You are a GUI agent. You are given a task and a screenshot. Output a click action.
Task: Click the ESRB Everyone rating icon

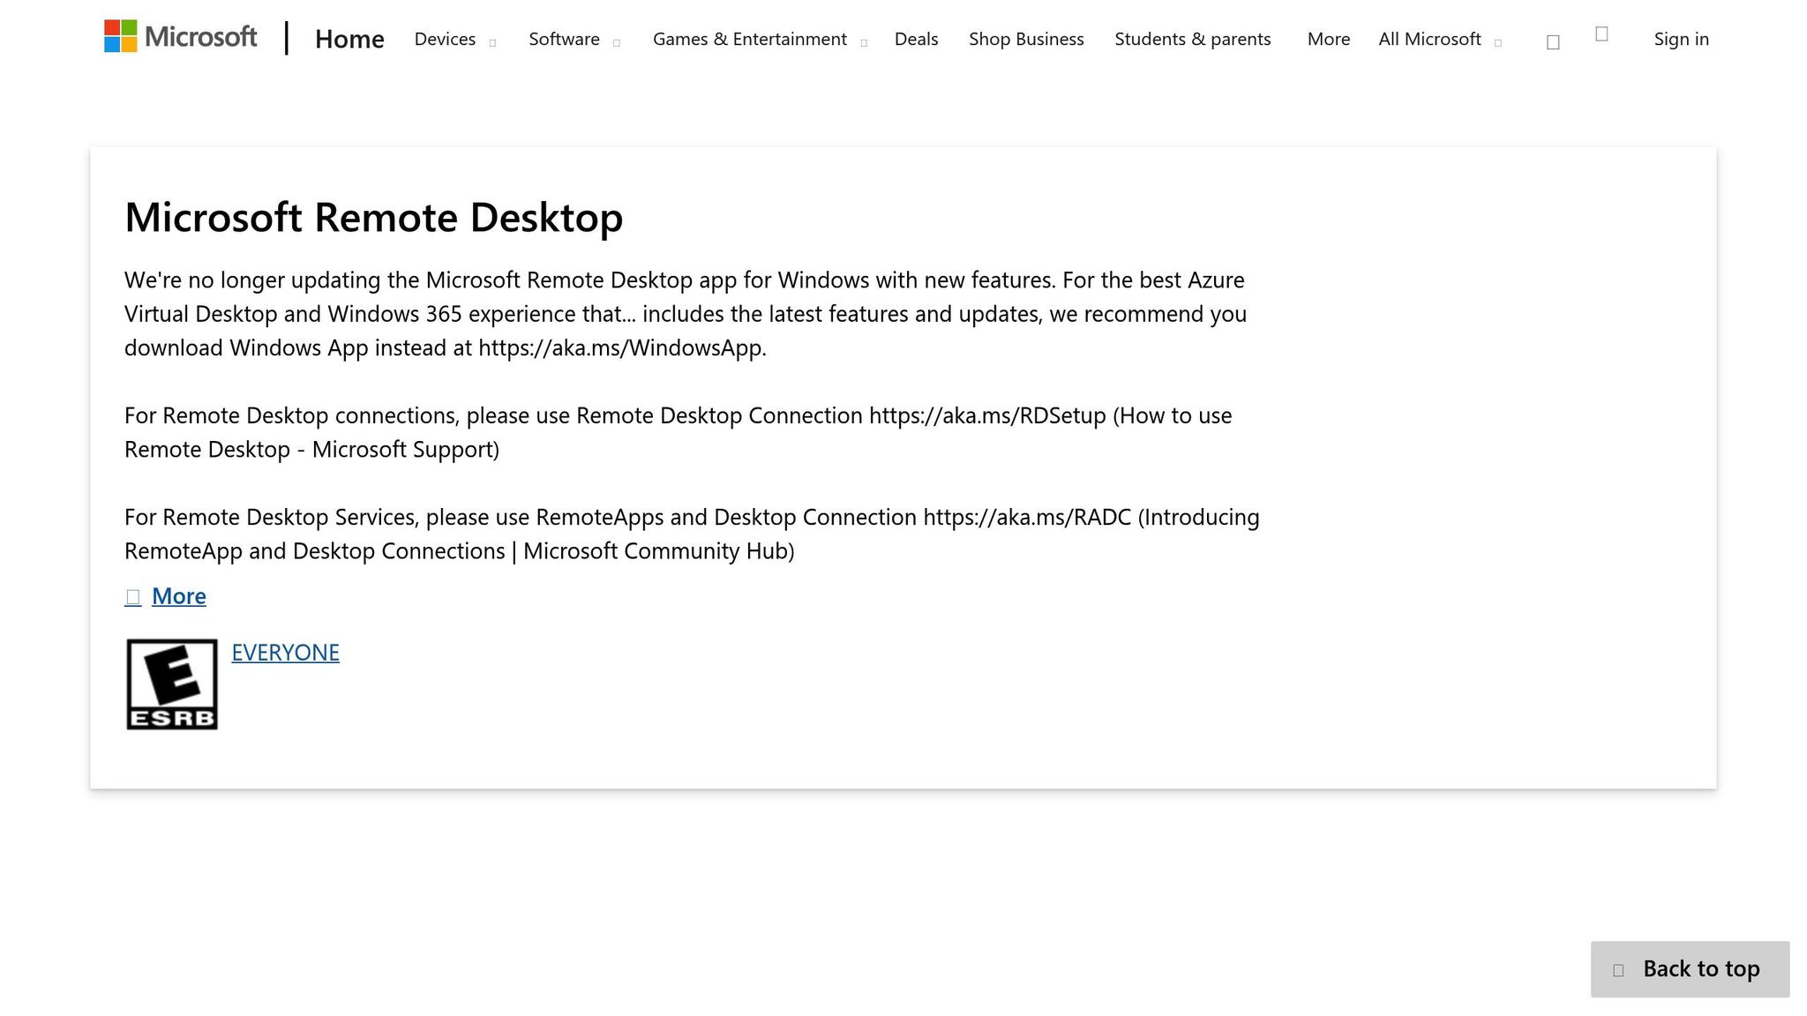(172, 683)
